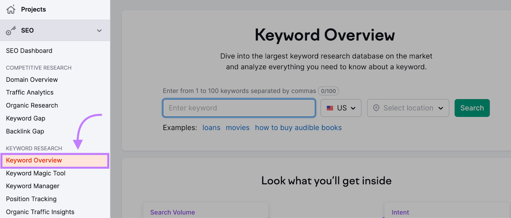
Task: Launch the Keyword Magic Tool
Action: point(36,173)
